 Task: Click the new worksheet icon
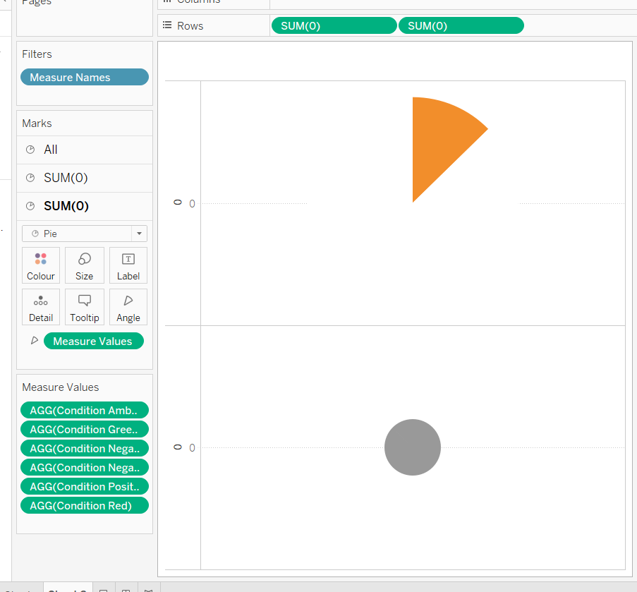pos(103,589)
